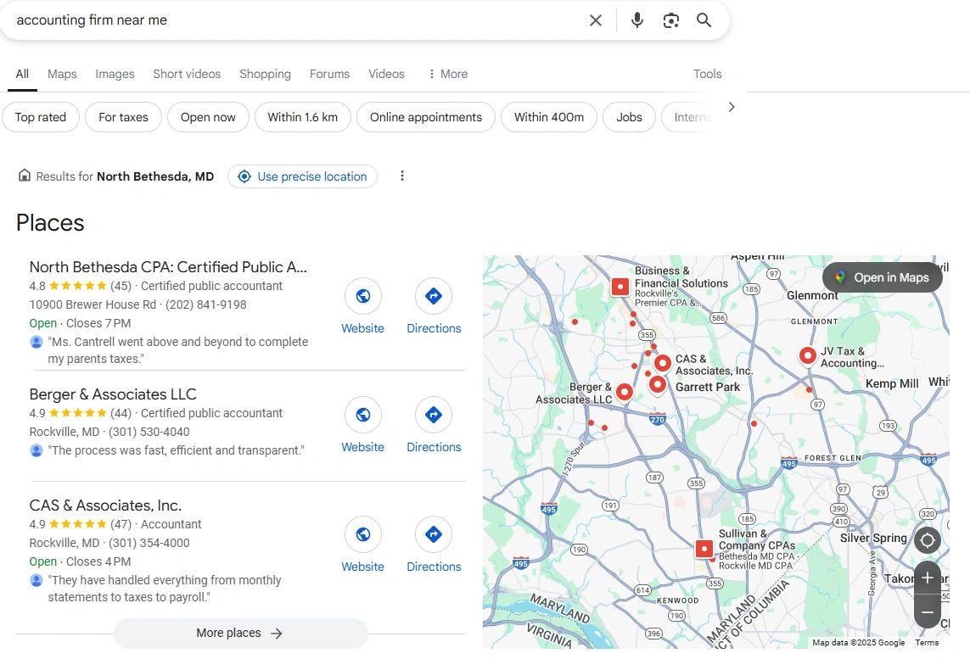Select JV Tax & Accounting map pin
This screenshot has height=659, width=970.
tap(807, 356)
